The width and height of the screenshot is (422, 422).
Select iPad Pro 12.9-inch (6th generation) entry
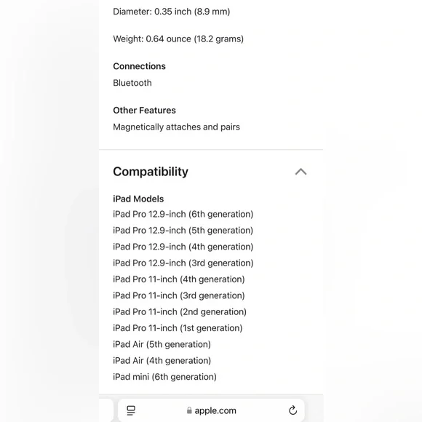[x=183, y=214]
